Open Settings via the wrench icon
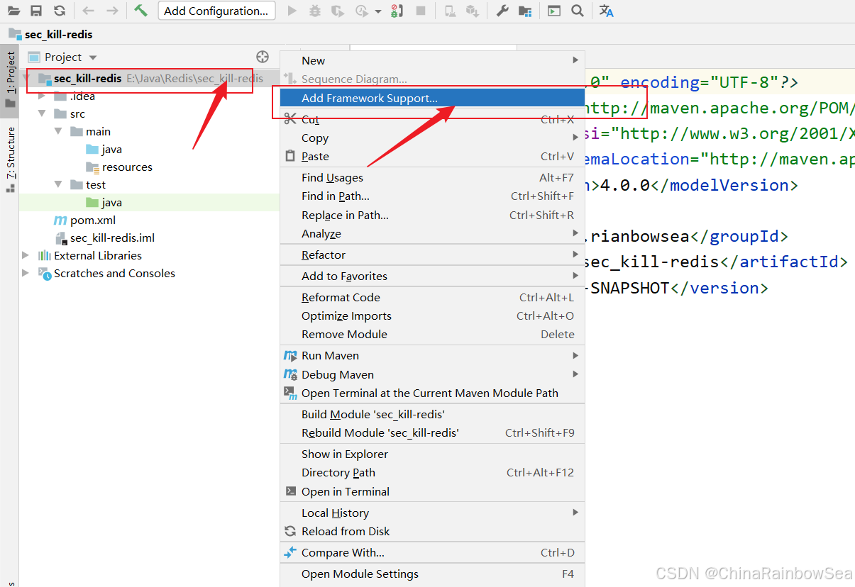Image resolution: width=855 pixels, height=587 pixels. click(502, 11)
